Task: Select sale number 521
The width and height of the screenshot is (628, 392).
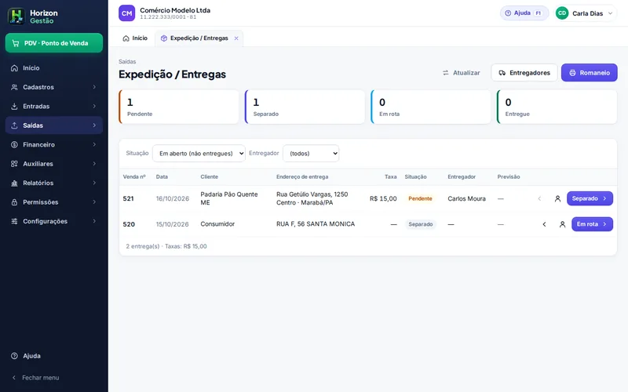Action: point(128,199)
